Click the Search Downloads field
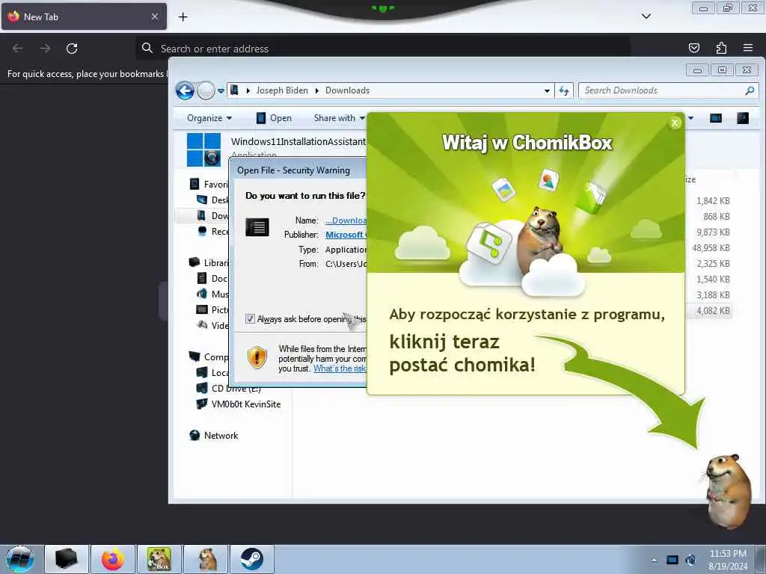Viewport: 766px width, 574px height. 668,90
